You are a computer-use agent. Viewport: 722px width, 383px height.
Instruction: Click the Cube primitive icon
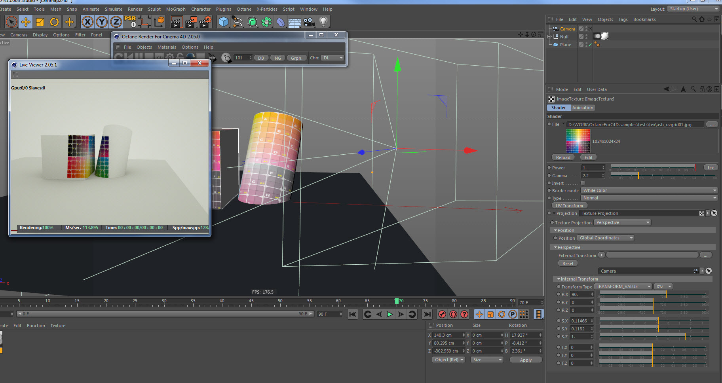click(224, 22)
